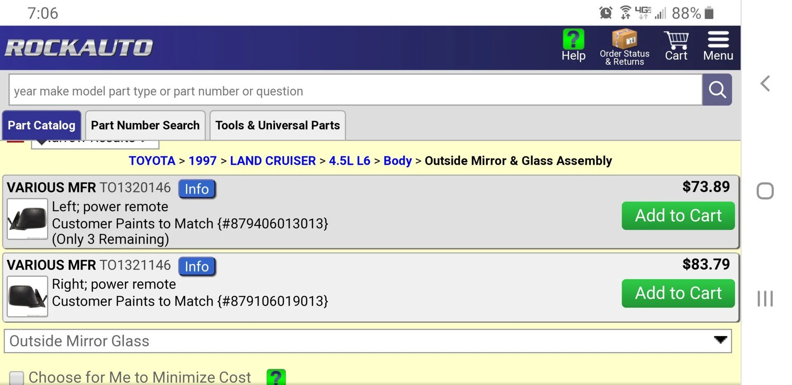The image size is (792, 385).
Task: Click the green help icon beside Minimize Cost
Action: pyautogui.click(x=276, y=377)
